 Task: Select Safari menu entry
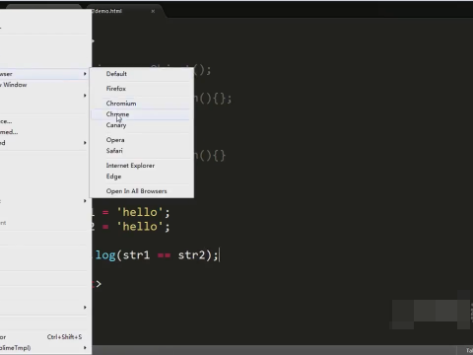[x=142, y=151]
